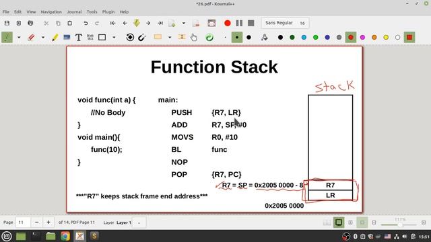
Task: Redo the undone action
Action: 97,24
